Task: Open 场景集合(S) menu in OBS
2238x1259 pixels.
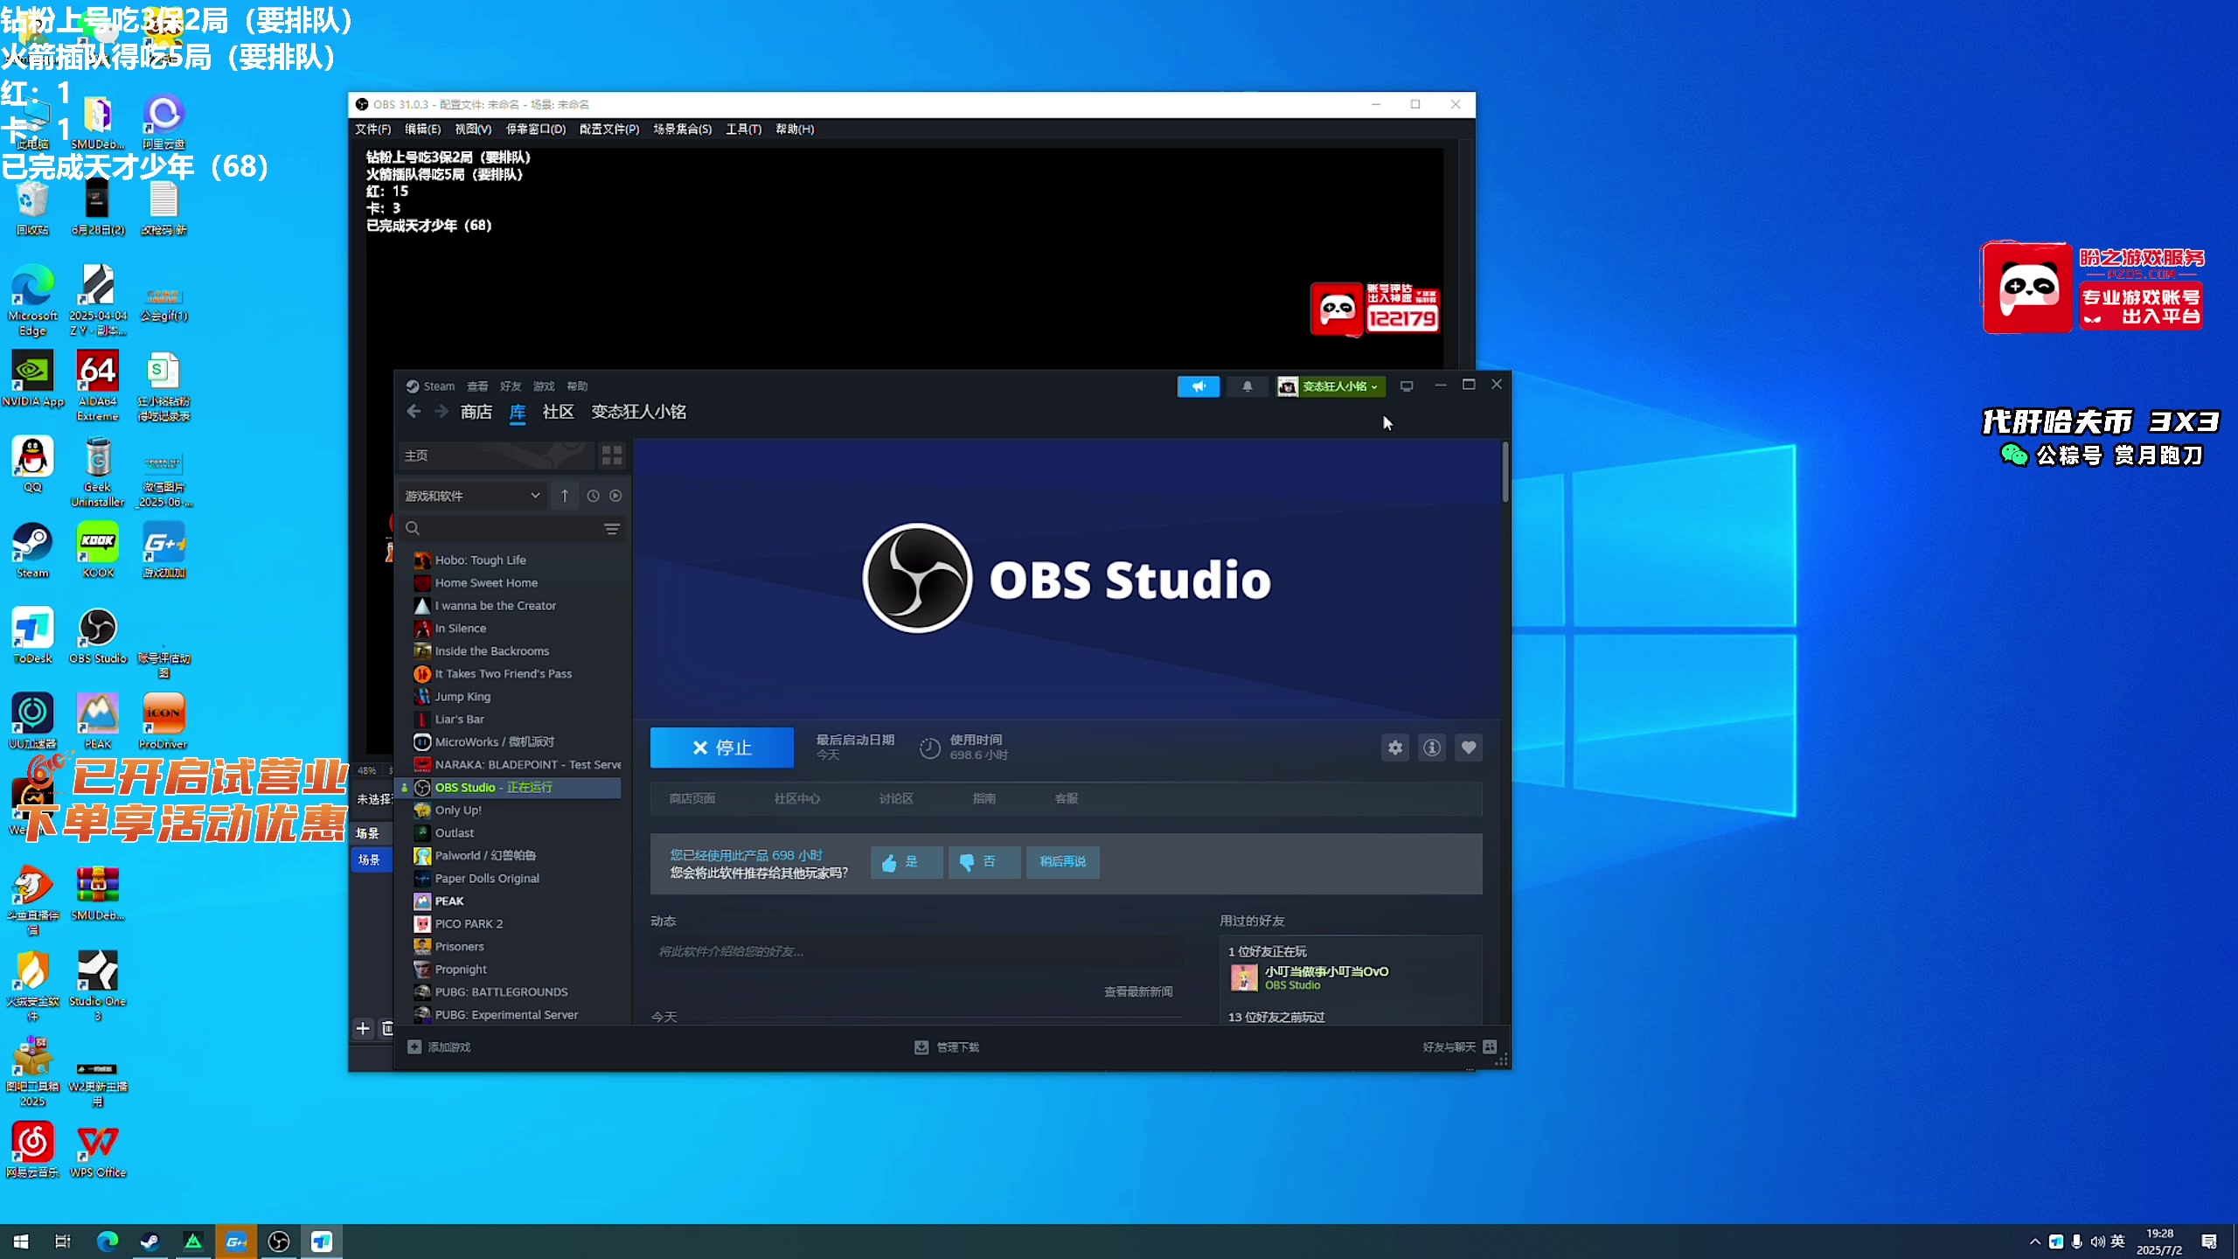Action: (682, 129)
